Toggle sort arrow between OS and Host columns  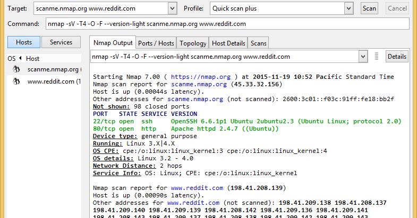tap(20, 58)
